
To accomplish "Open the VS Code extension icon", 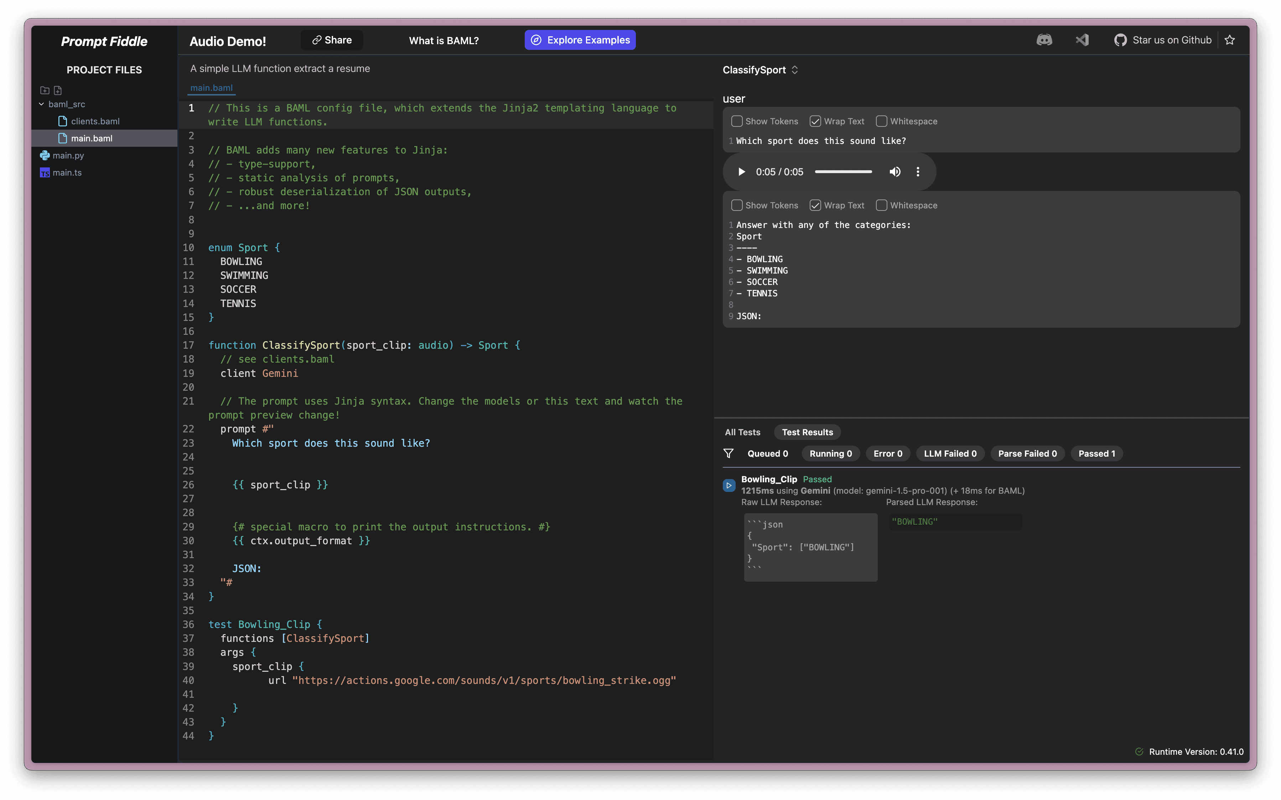I will pos(1082,40).
